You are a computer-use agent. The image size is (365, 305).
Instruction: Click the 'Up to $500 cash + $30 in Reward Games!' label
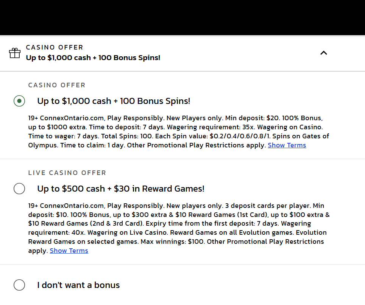pyautogui.click(x=120, y=189)
